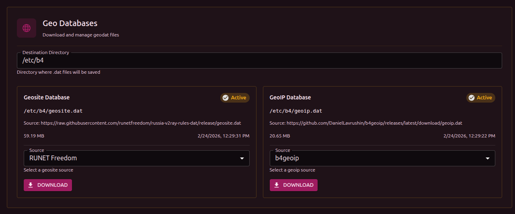
Task: Open the b4geoip source selector
Action: (x=378, y=158)
